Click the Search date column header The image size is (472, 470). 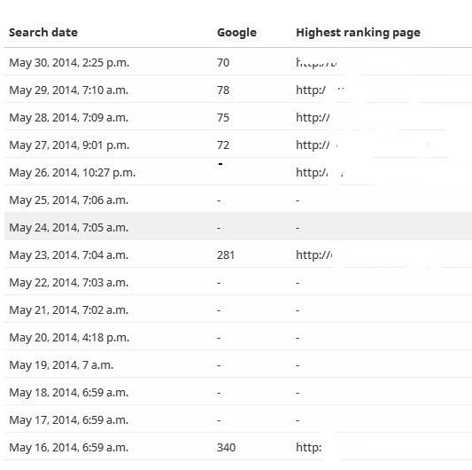coord(43,32)
